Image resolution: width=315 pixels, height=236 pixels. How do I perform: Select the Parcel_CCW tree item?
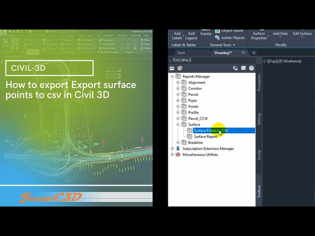(198, 118)
